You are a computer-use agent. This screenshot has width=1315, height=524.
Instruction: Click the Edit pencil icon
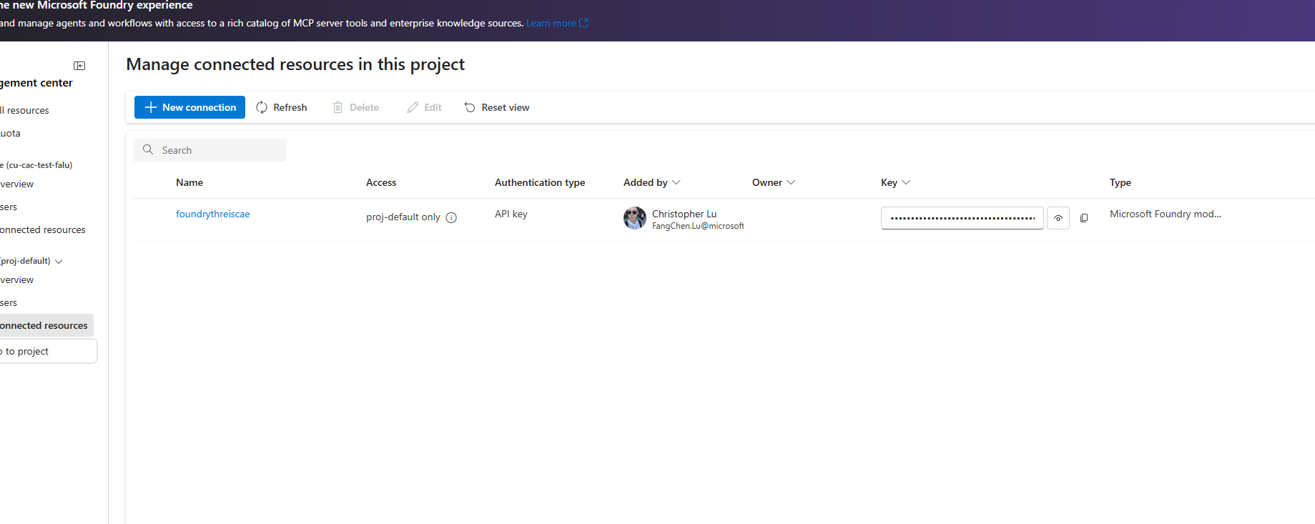(x=413, y=107)
